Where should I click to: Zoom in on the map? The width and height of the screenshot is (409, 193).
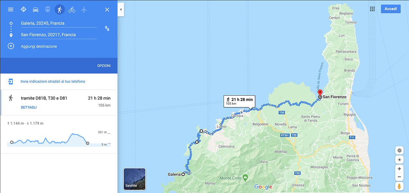point(399,169)
